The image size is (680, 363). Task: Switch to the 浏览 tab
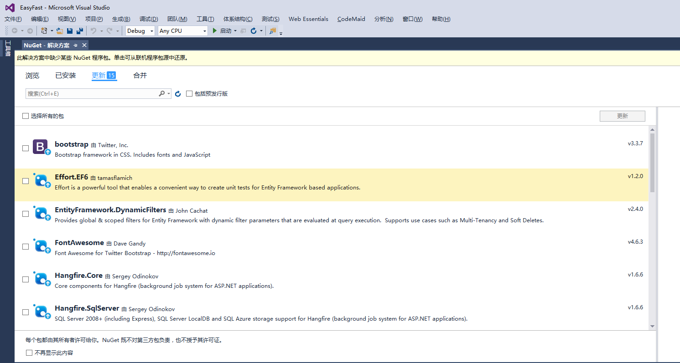pyautogui.click(x=32, y=76)
